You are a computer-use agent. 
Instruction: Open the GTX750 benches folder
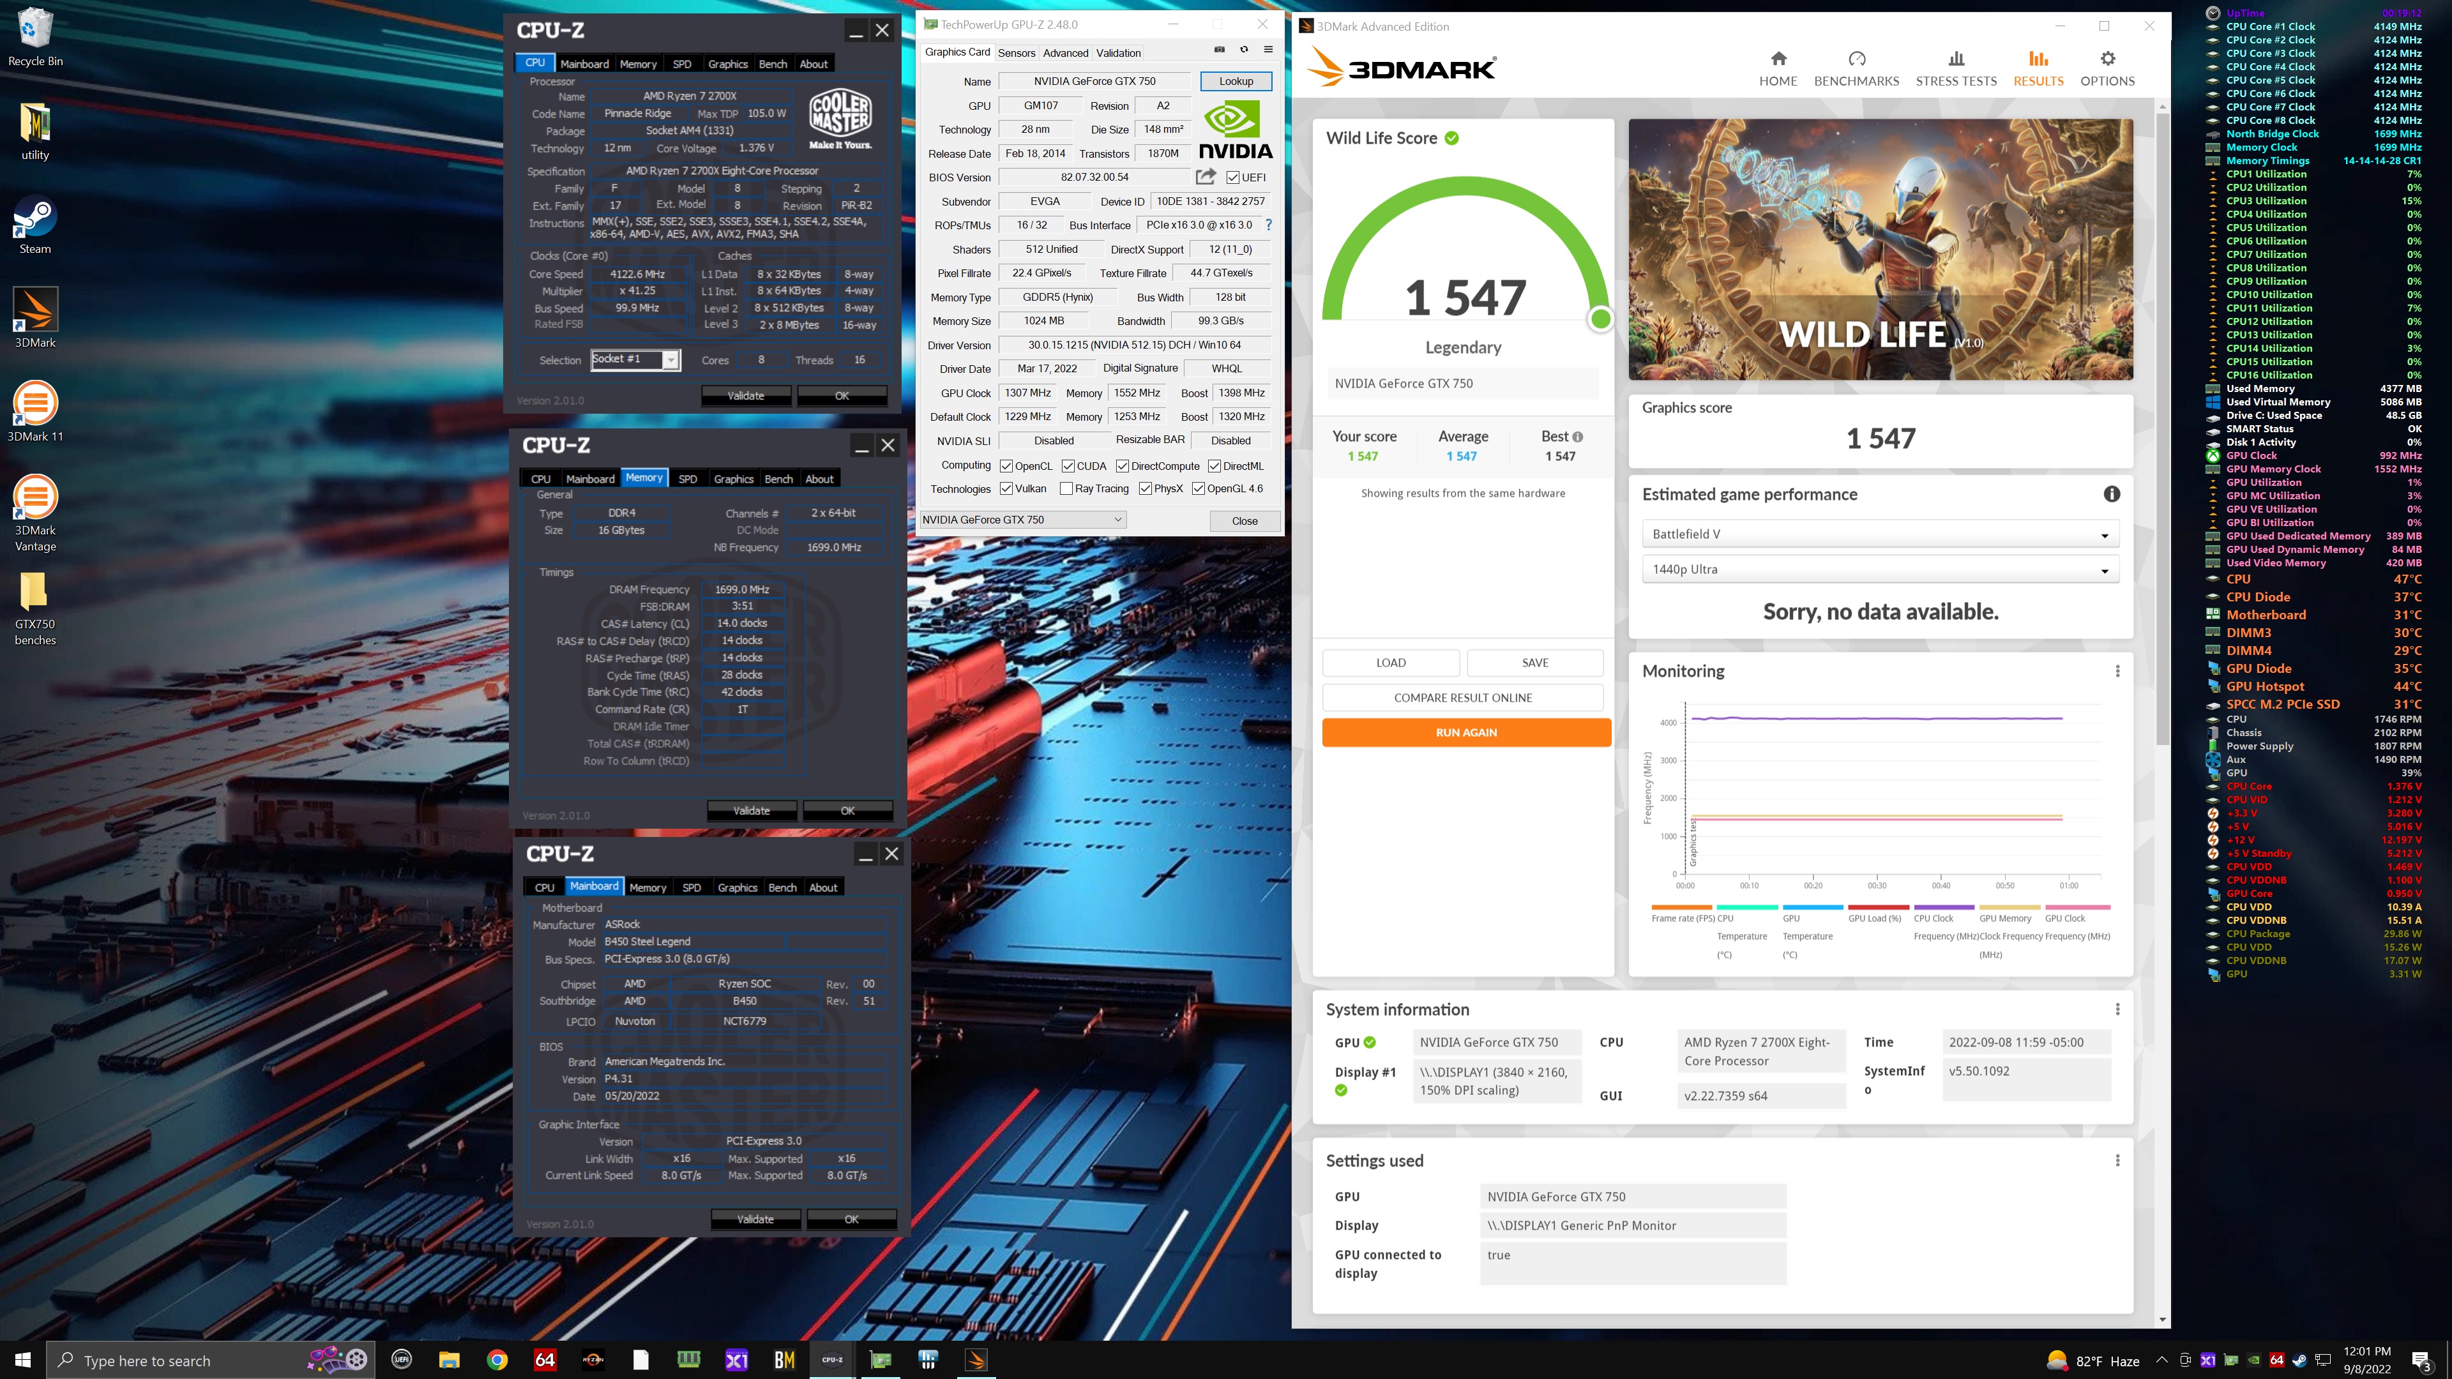click(x=35, y=608)
